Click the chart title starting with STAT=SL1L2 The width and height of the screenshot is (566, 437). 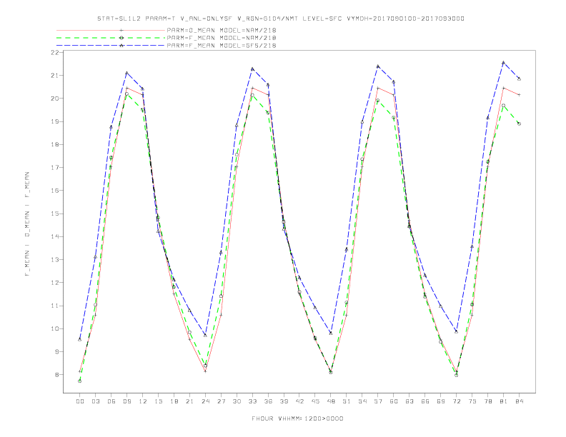280,19
